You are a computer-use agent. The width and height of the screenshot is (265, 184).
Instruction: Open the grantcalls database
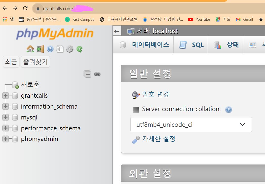[x=34, y=96]
